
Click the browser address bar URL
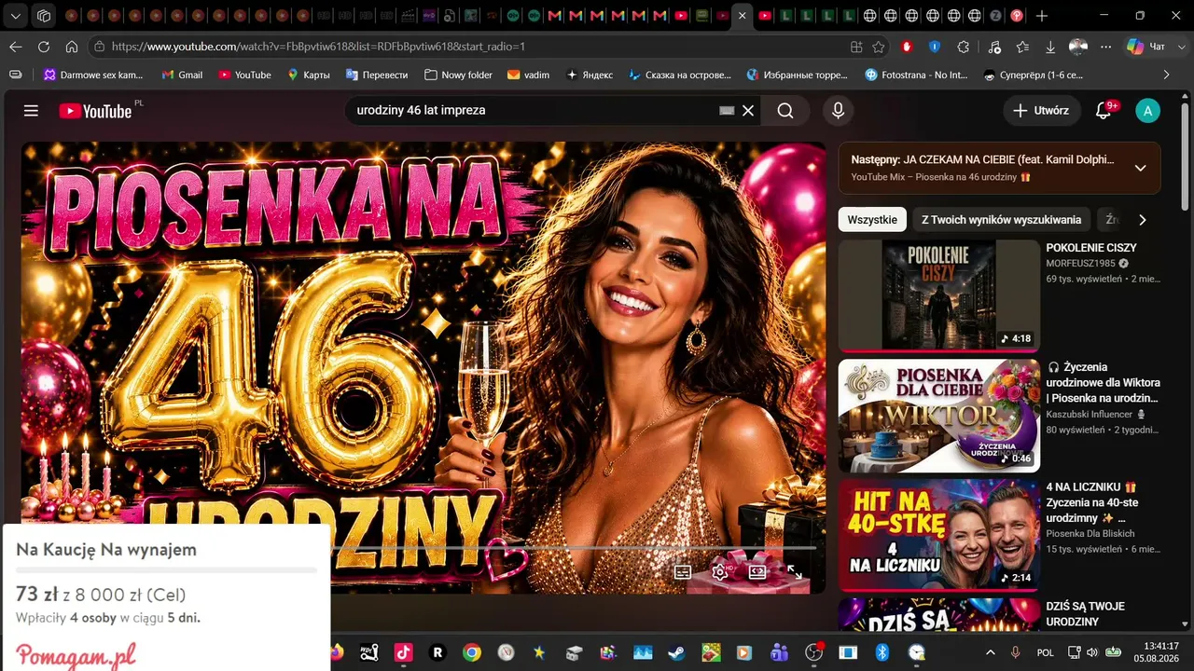(318, 47)
